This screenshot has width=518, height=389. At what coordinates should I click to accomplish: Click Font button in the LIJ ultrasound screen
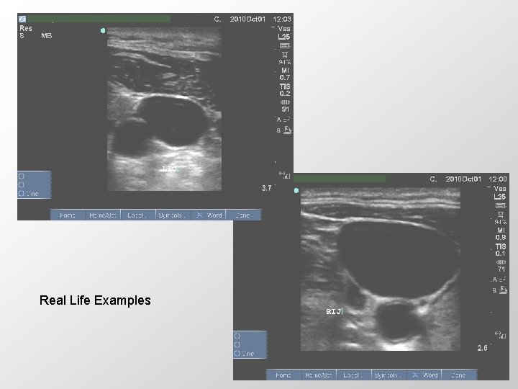[x=68, y=215]
